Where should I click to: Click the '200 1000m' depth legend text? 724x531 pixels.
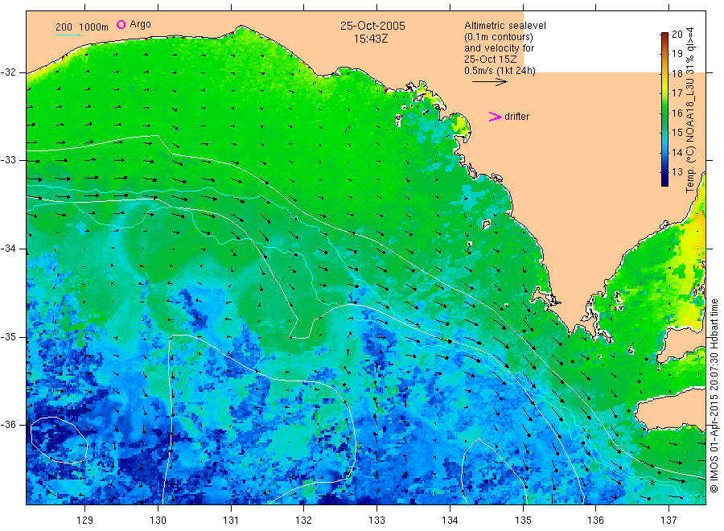click(82, 27)
